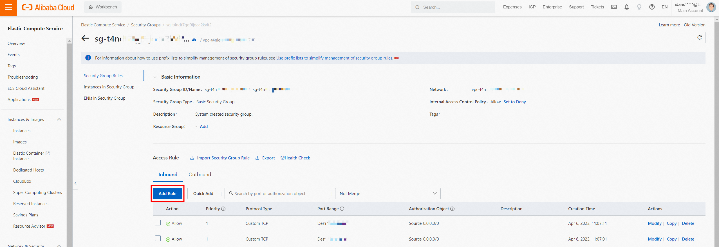
Task: Open Instances in Security Group
Action: (109, 87)
